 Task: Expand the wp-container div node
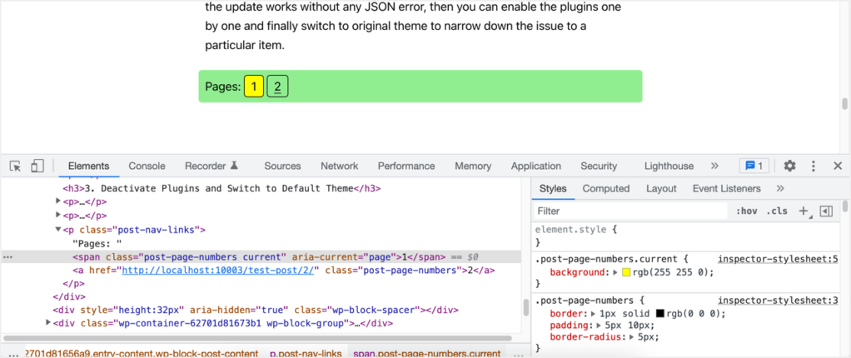coord(48,324)
